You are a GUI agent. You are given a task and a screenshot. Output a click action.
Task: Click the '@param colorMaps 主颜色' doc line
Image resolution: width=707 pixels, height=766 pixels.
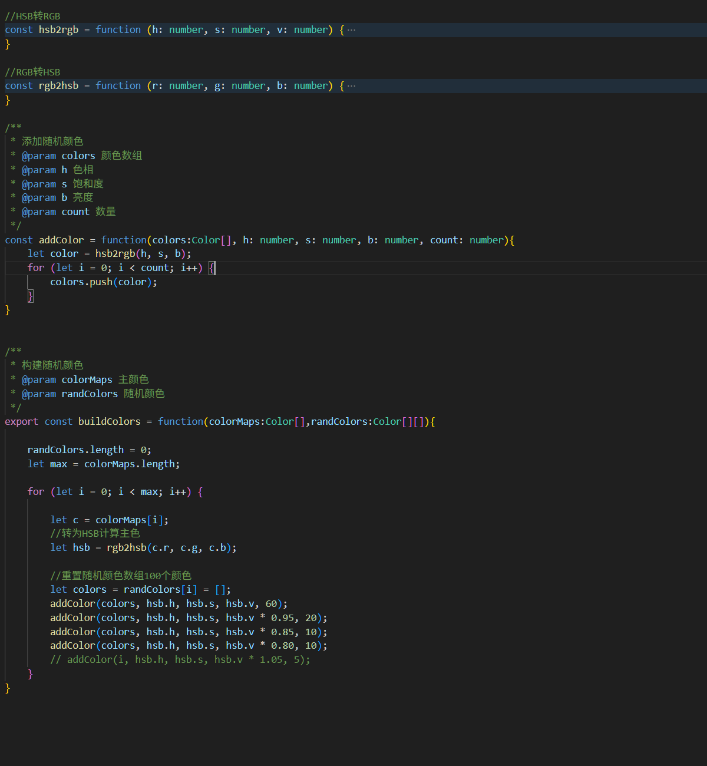pos(85,379)
